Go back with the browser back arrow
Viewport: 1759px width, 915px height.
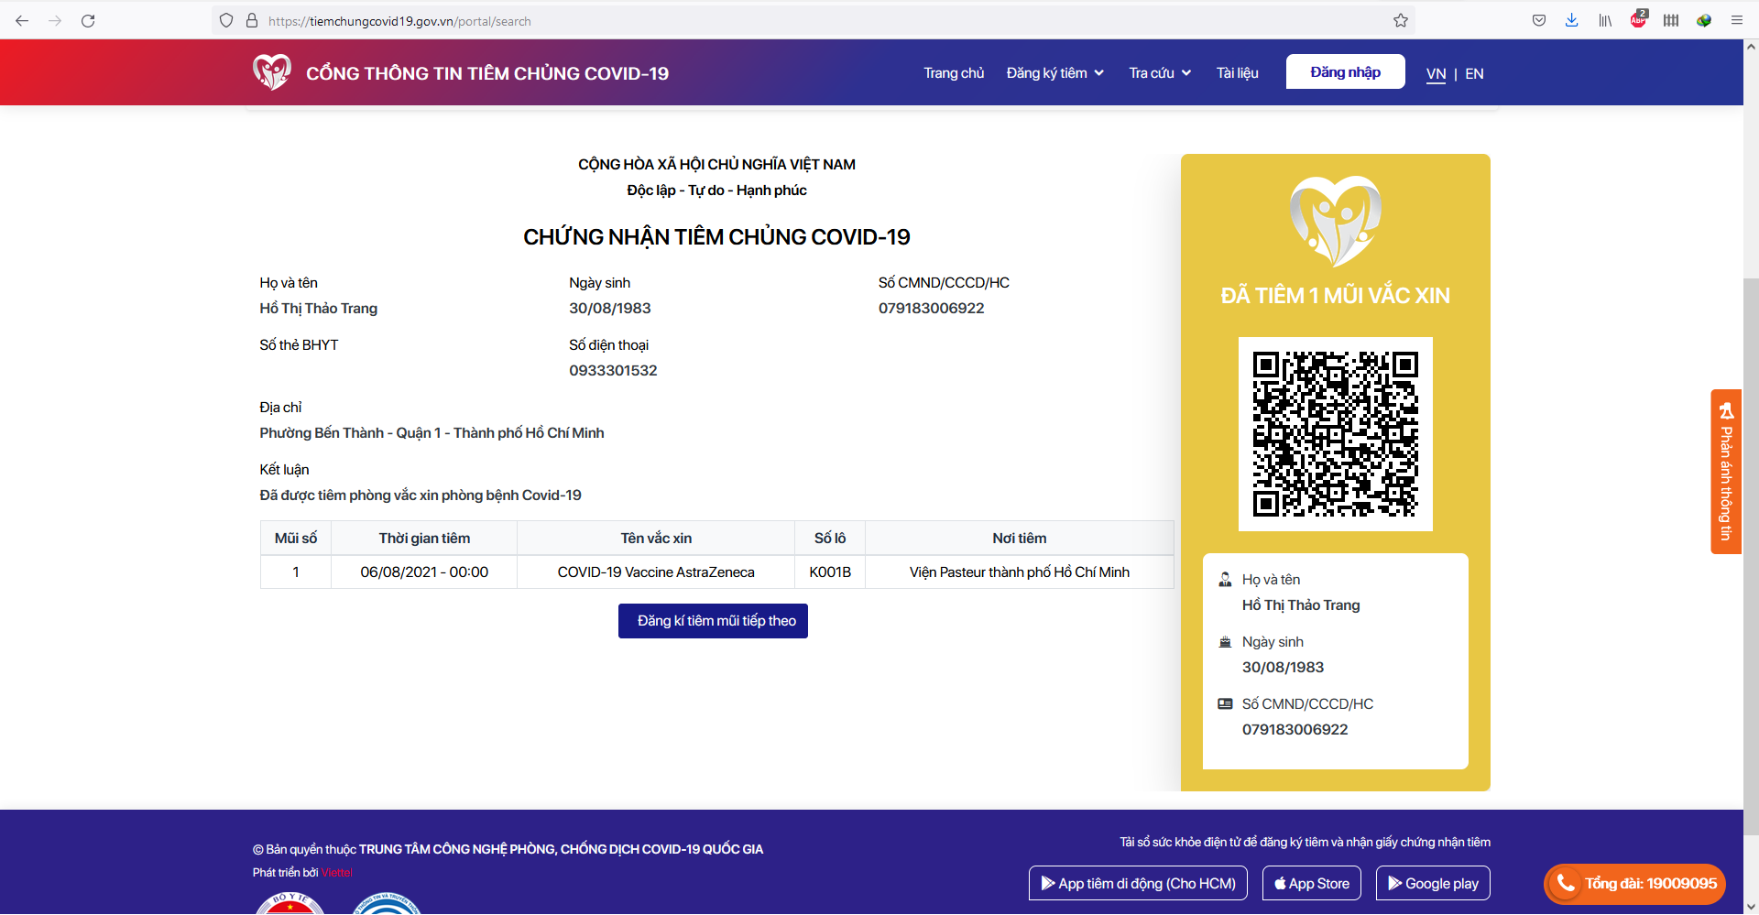[22, 20]
